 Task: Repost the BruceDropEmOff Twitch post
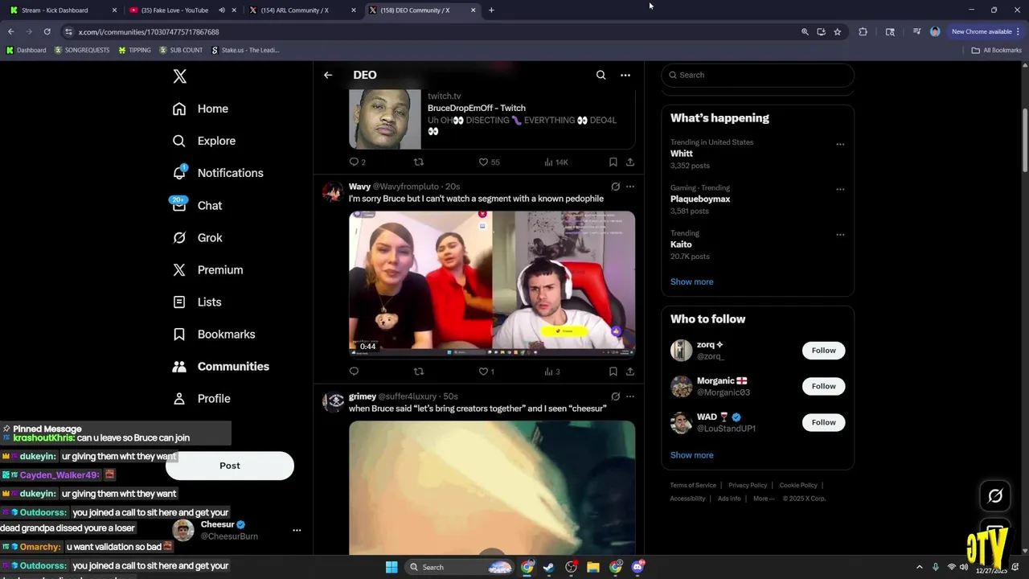418,162
